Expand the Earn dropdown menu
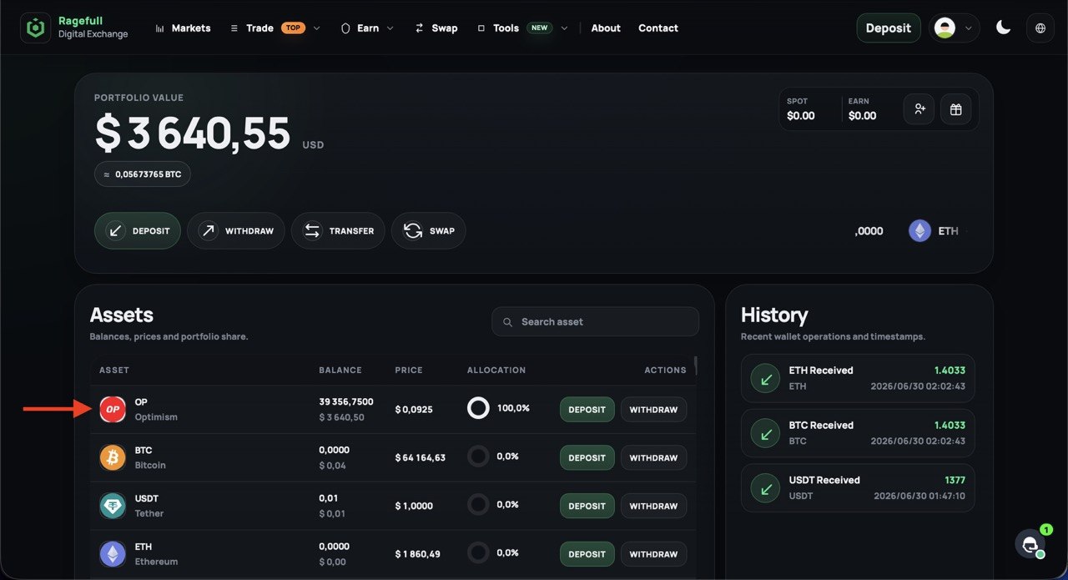The height and width of the screenshot is (580, 1068). (x=367, y=28)
